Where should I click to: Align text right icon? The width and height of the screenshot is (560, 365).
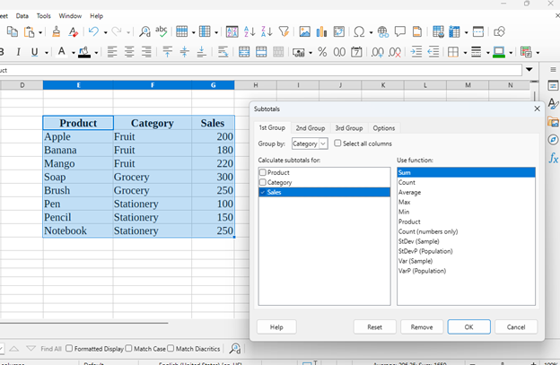[x=146, y=52]
